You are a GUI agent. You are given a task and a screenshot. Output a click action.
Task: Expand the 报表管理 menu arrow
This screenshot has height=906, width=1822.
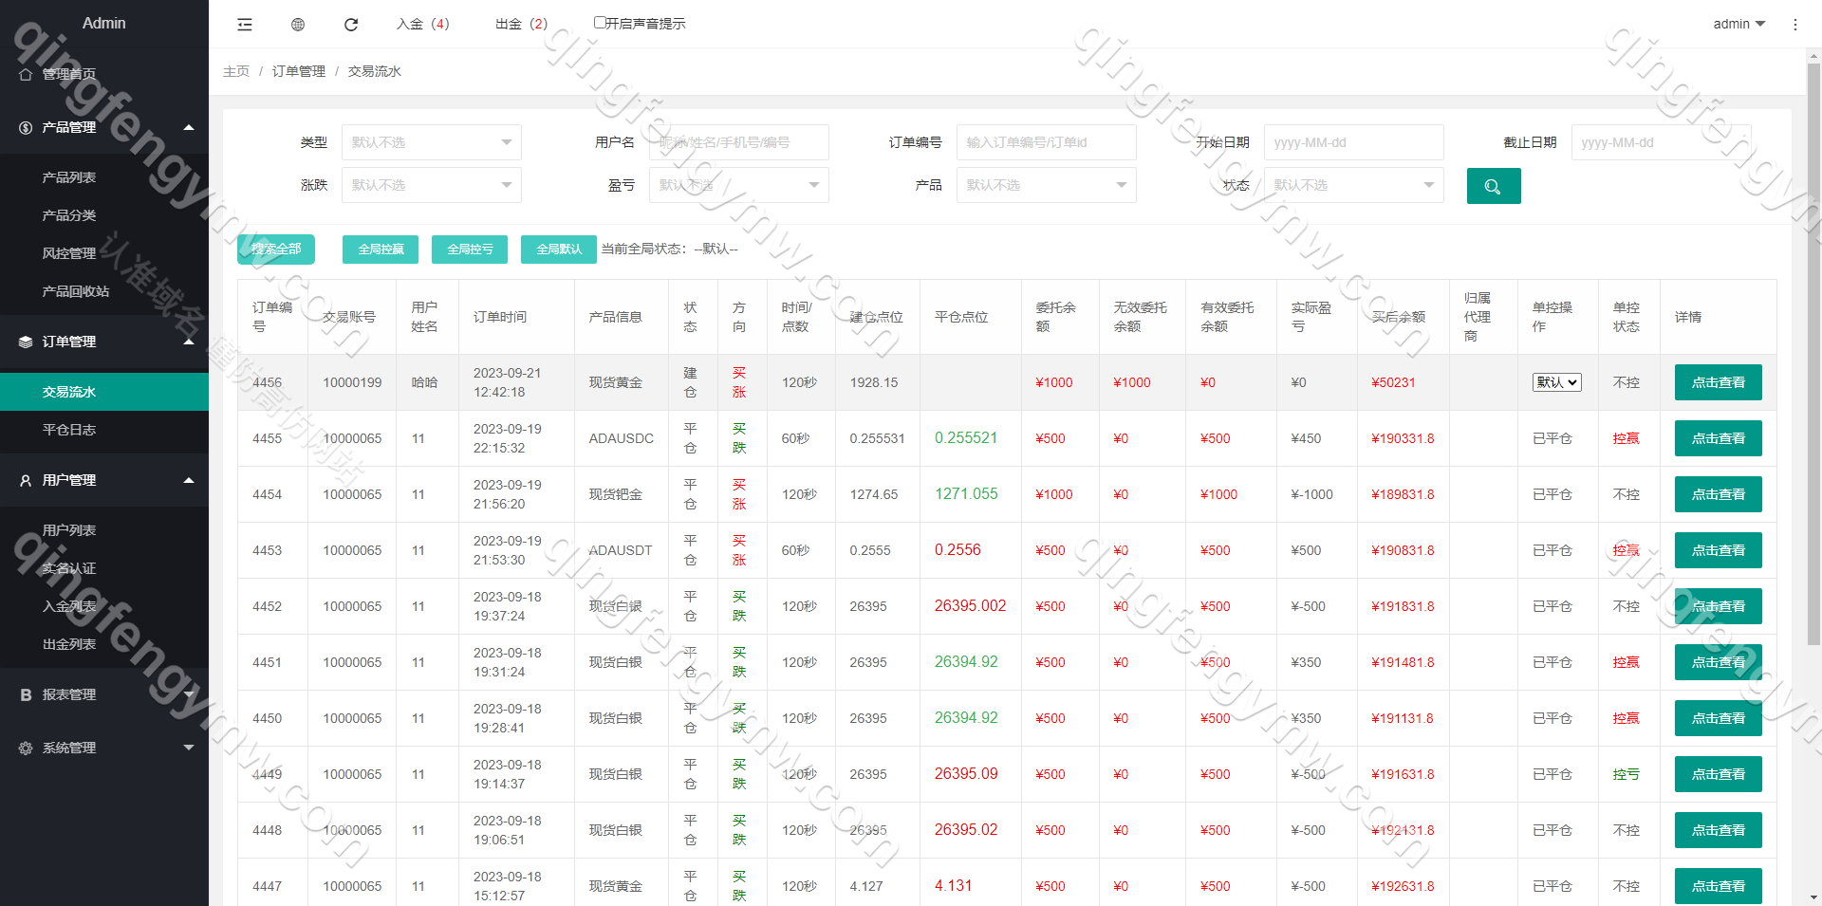pos(189,694)
